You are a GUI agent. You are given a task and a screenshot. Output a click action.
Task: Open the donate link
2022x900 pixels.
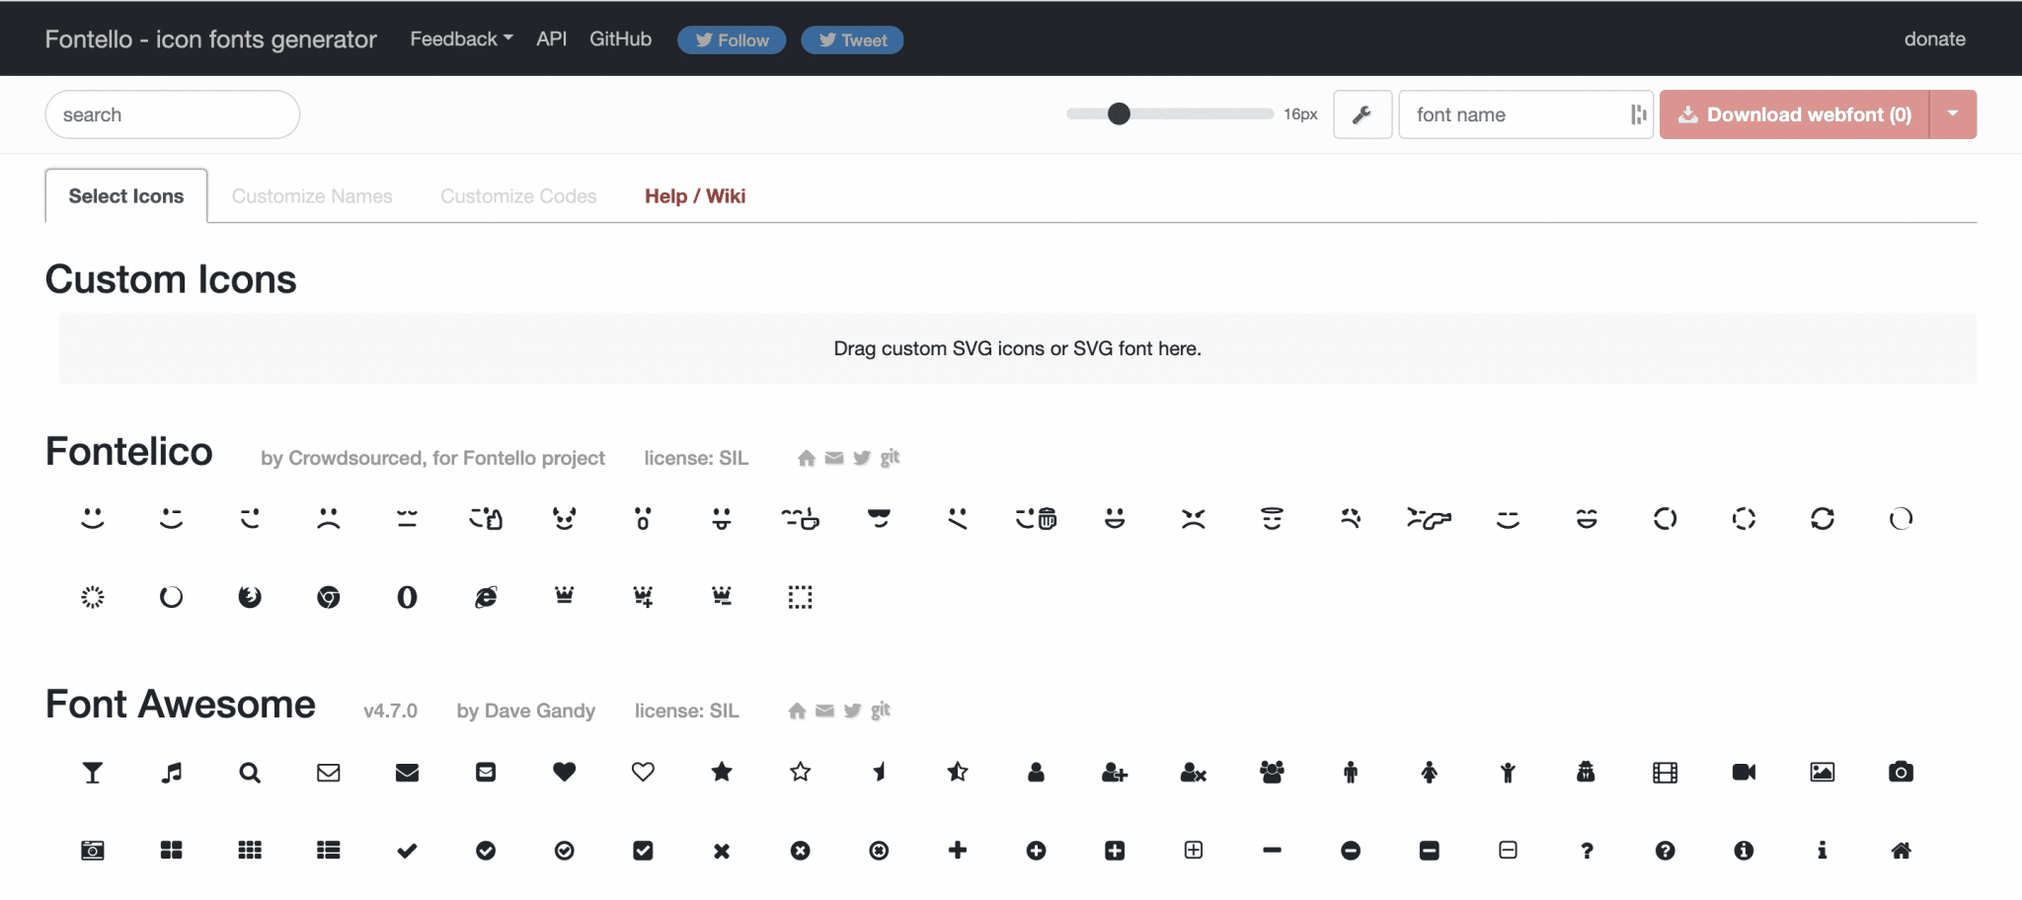[1934, 38]
